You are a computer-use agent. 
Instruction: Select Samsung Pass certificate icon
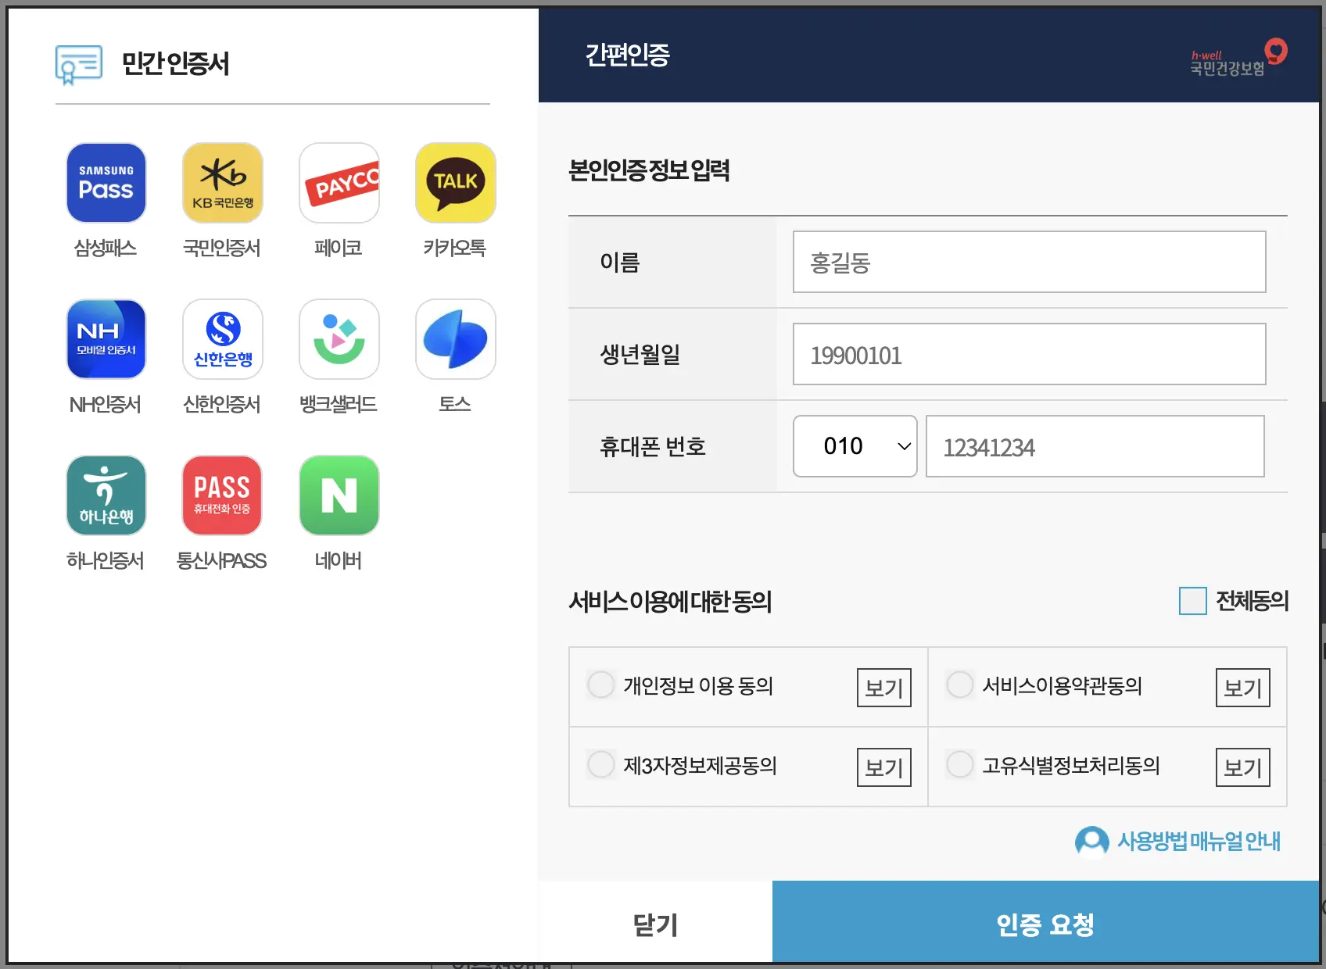[106, 183]
